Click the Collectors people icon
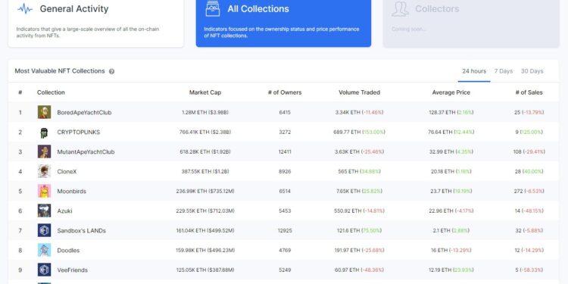 click(401, 8)
